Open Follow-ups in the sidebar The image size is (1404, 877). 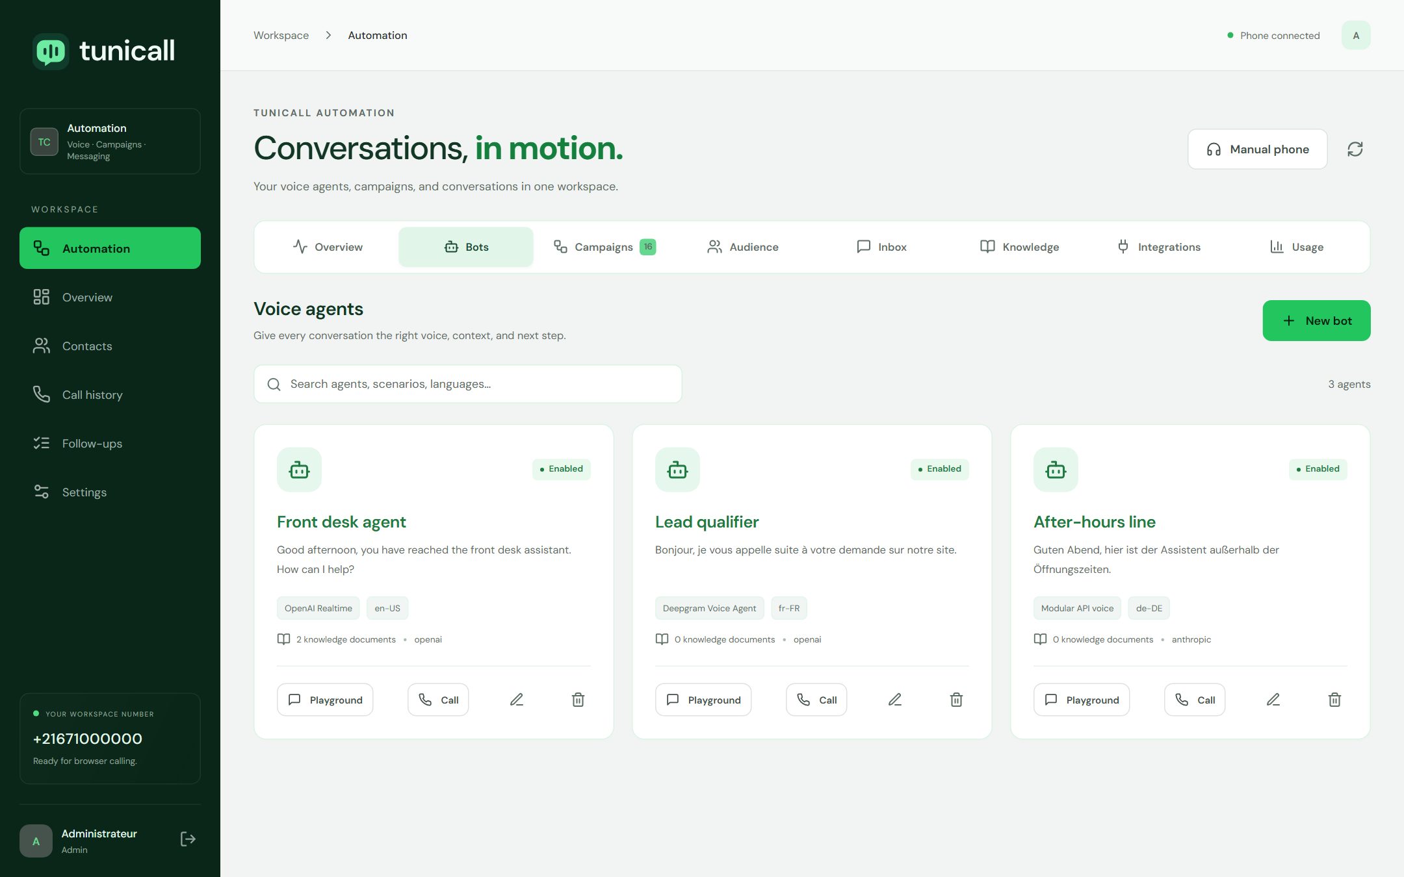[110, 443]
